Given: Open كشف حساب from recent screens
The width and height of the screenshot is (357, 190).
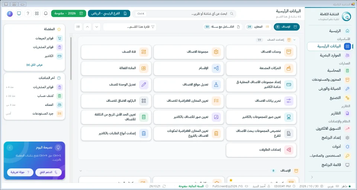Looking at the screenshot, I should [x=34, y=96].
